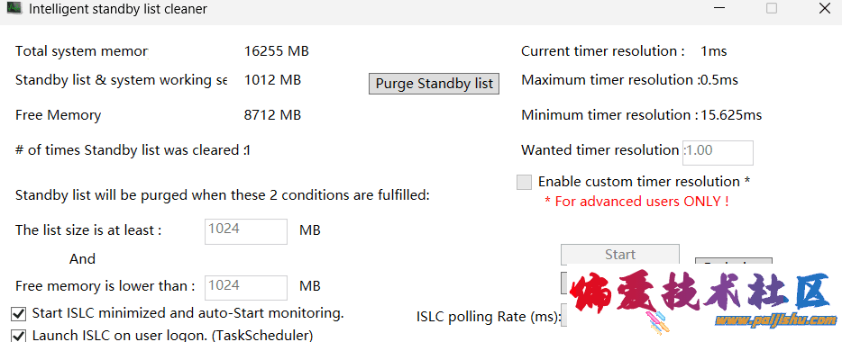Close the Intelligent standby list cleaner window
The width and height of the screenshot is (842, 342).
pos(824,8)
